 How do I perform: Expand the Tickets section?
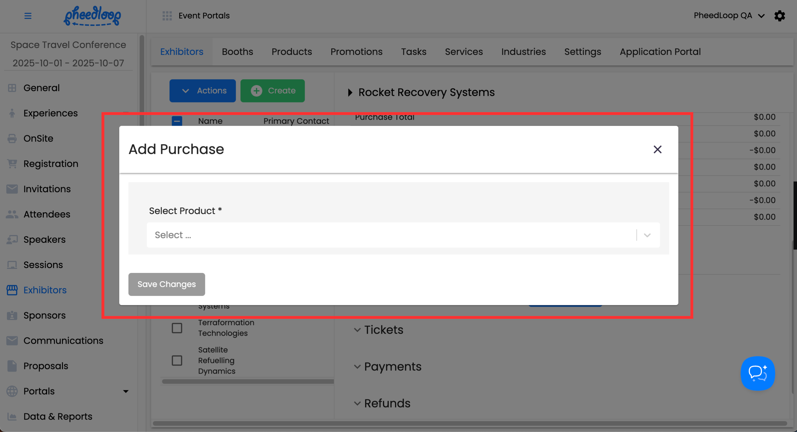click(357, 330)
